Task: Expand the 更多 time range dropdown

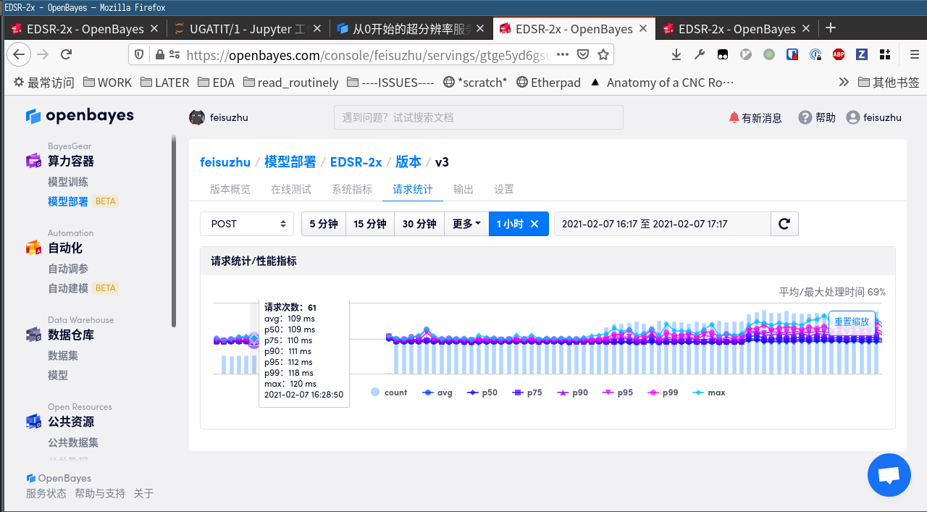Action: (x=466, y=224)
